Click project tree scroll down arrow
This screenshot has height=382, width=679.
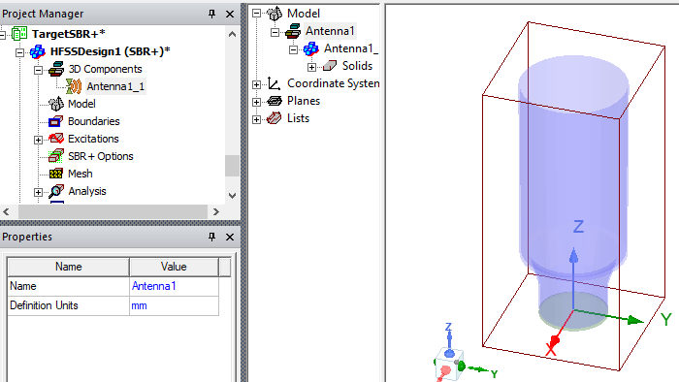click(x=233, y=196)
